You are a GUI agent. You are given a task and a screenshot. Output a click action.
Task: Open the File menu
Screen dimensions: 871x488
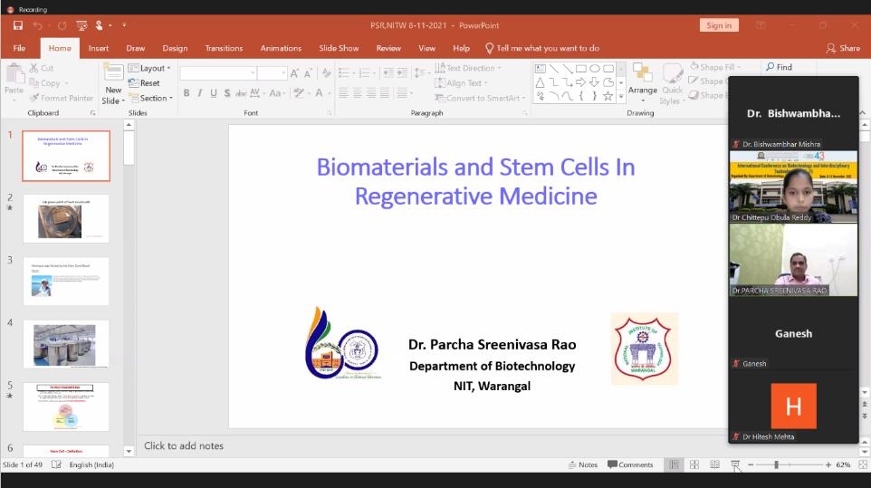tap(19, 48)
